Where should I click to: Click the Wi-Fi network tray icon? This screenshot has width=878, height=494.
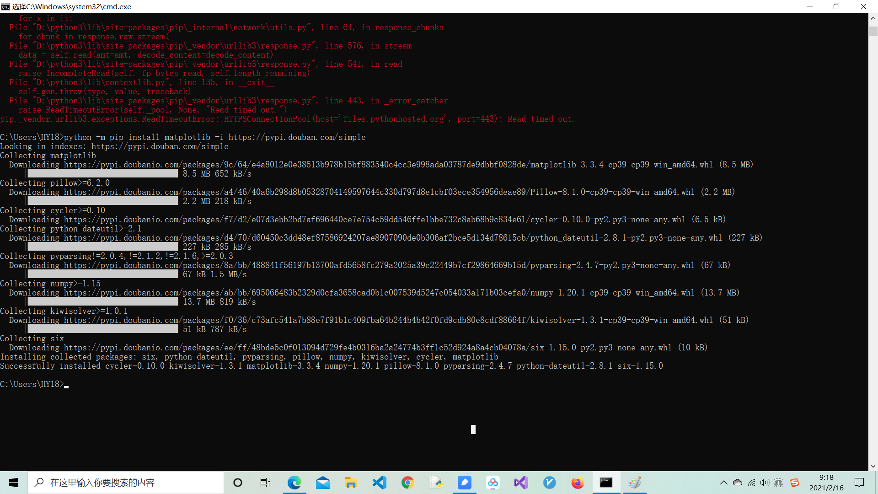(x=751, y=483)
